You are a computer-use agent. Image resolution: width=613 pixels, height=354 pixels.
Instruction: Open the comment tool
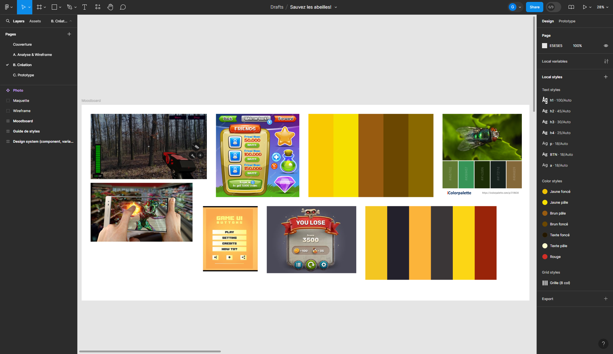click(123, 7)
